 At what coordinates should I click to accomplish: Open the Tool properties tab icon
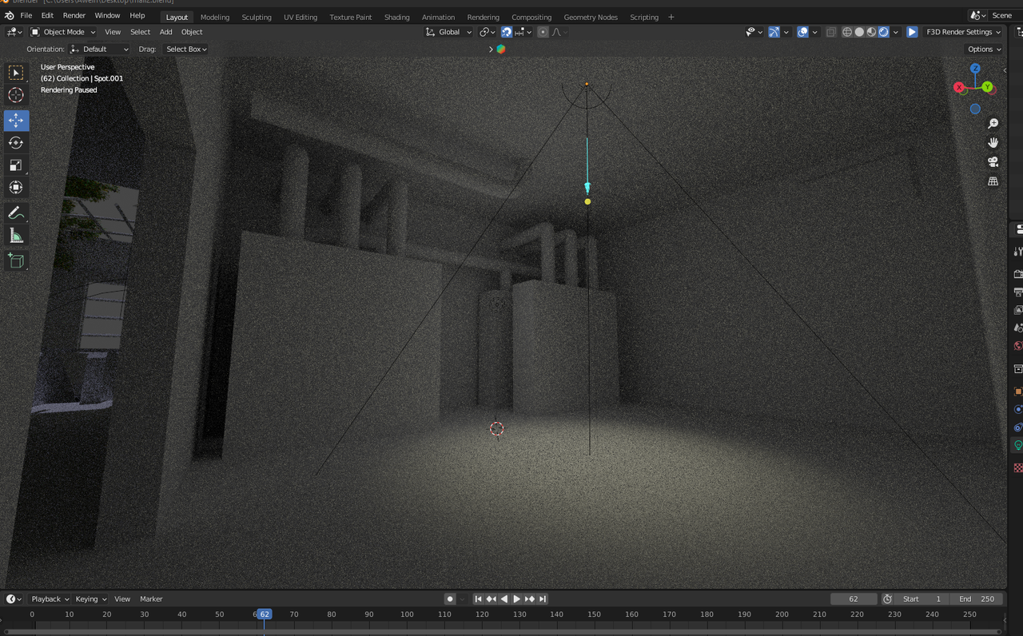(1018, 252)
